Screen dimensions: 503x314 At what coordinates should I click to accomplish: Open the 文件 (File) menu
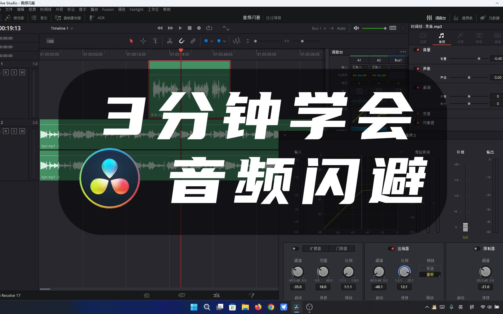tap(9, 9)
